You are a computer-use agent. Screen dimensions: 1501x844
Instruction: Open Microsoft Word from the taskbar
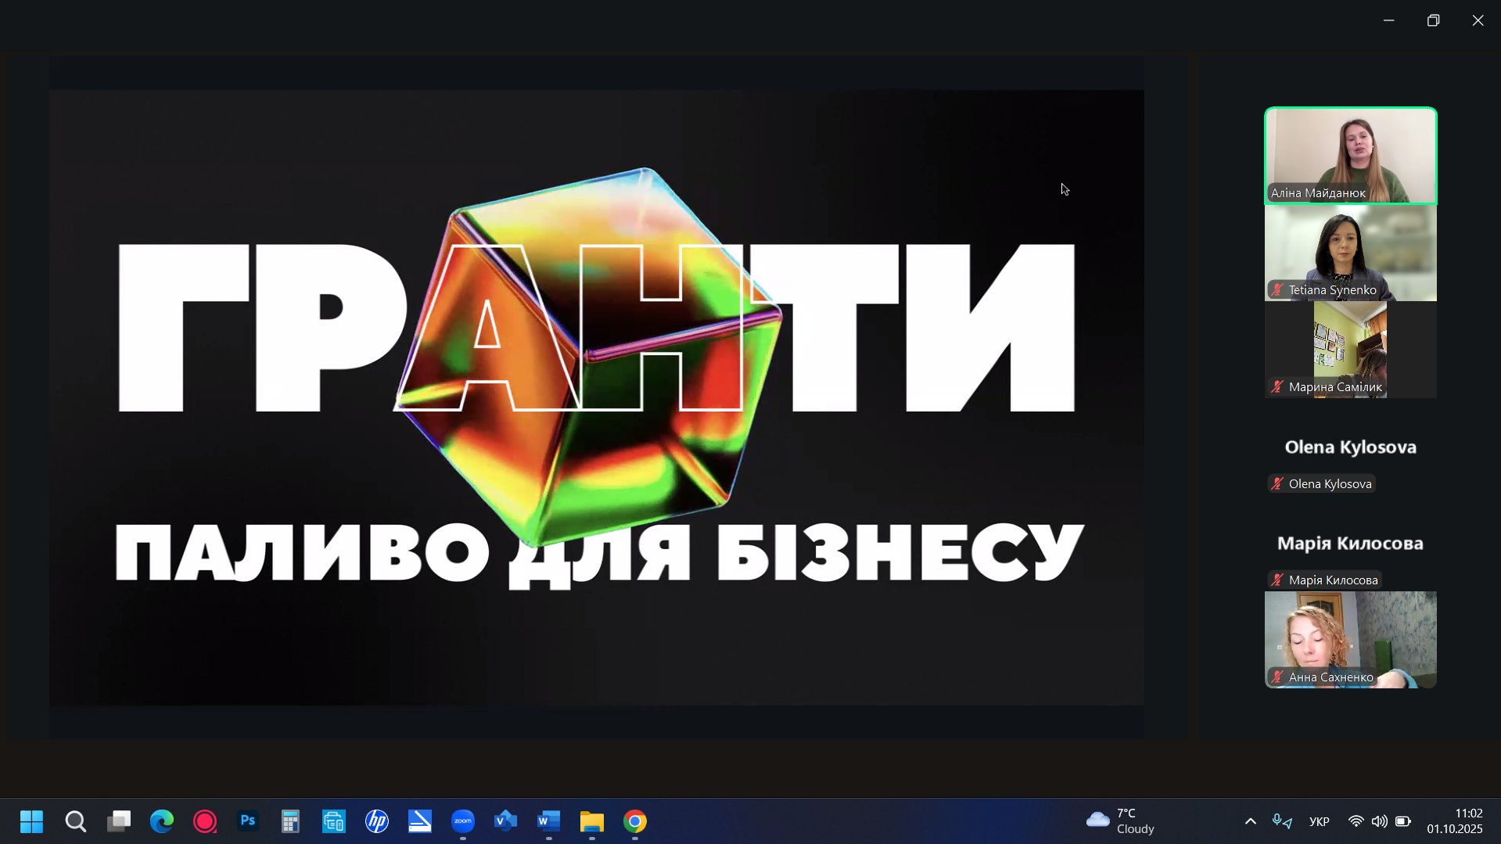click(x=549, y=821)
